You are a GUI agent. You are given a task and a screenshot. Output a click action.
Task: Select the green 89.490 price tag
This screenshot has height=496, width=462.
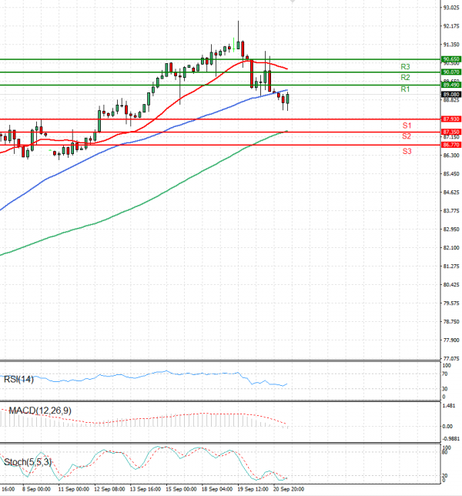(x=451, y=85)
